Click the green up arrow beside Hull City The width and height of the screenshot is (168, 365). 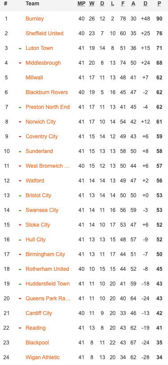coord(20,240)
